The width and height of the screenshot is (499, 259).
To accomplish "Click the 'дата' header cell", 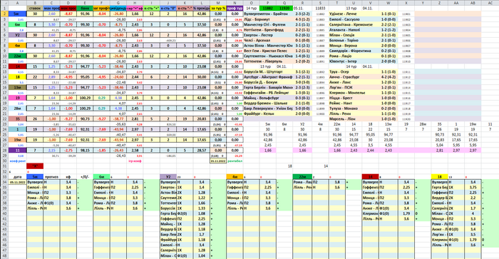I will pyautogui.click(x=18, y=176).
